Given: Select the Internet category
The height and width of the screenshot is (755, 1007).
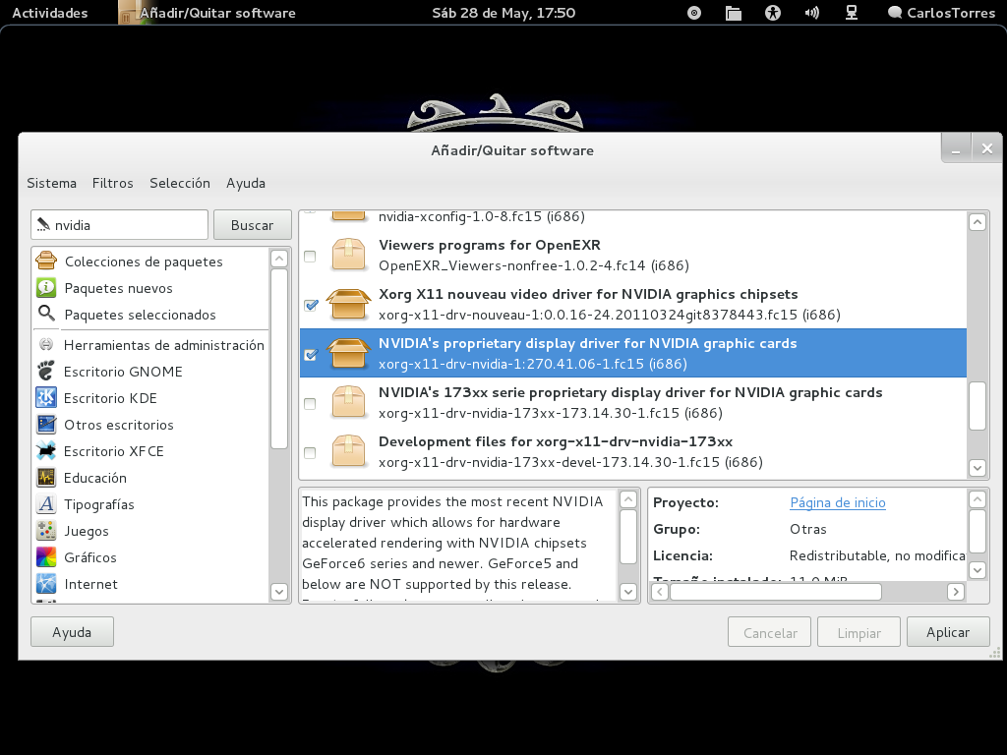Looking at the screenshot, I should tap(150, 584).
